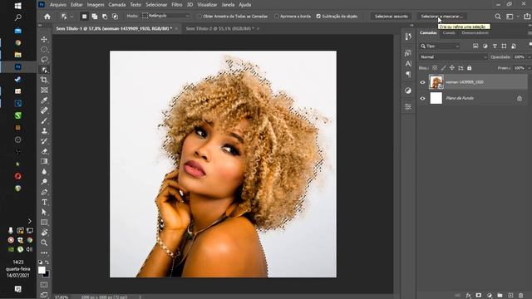Select the Frame tool
The image size is (532, 299).
click(x=44, y=91)
